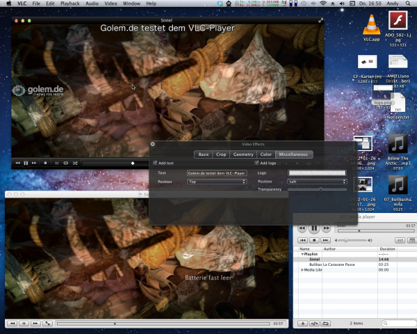This screenshot has width=417, height=334.
Task: Open the equalizer from the playlist window
Action: click(401, 240)
